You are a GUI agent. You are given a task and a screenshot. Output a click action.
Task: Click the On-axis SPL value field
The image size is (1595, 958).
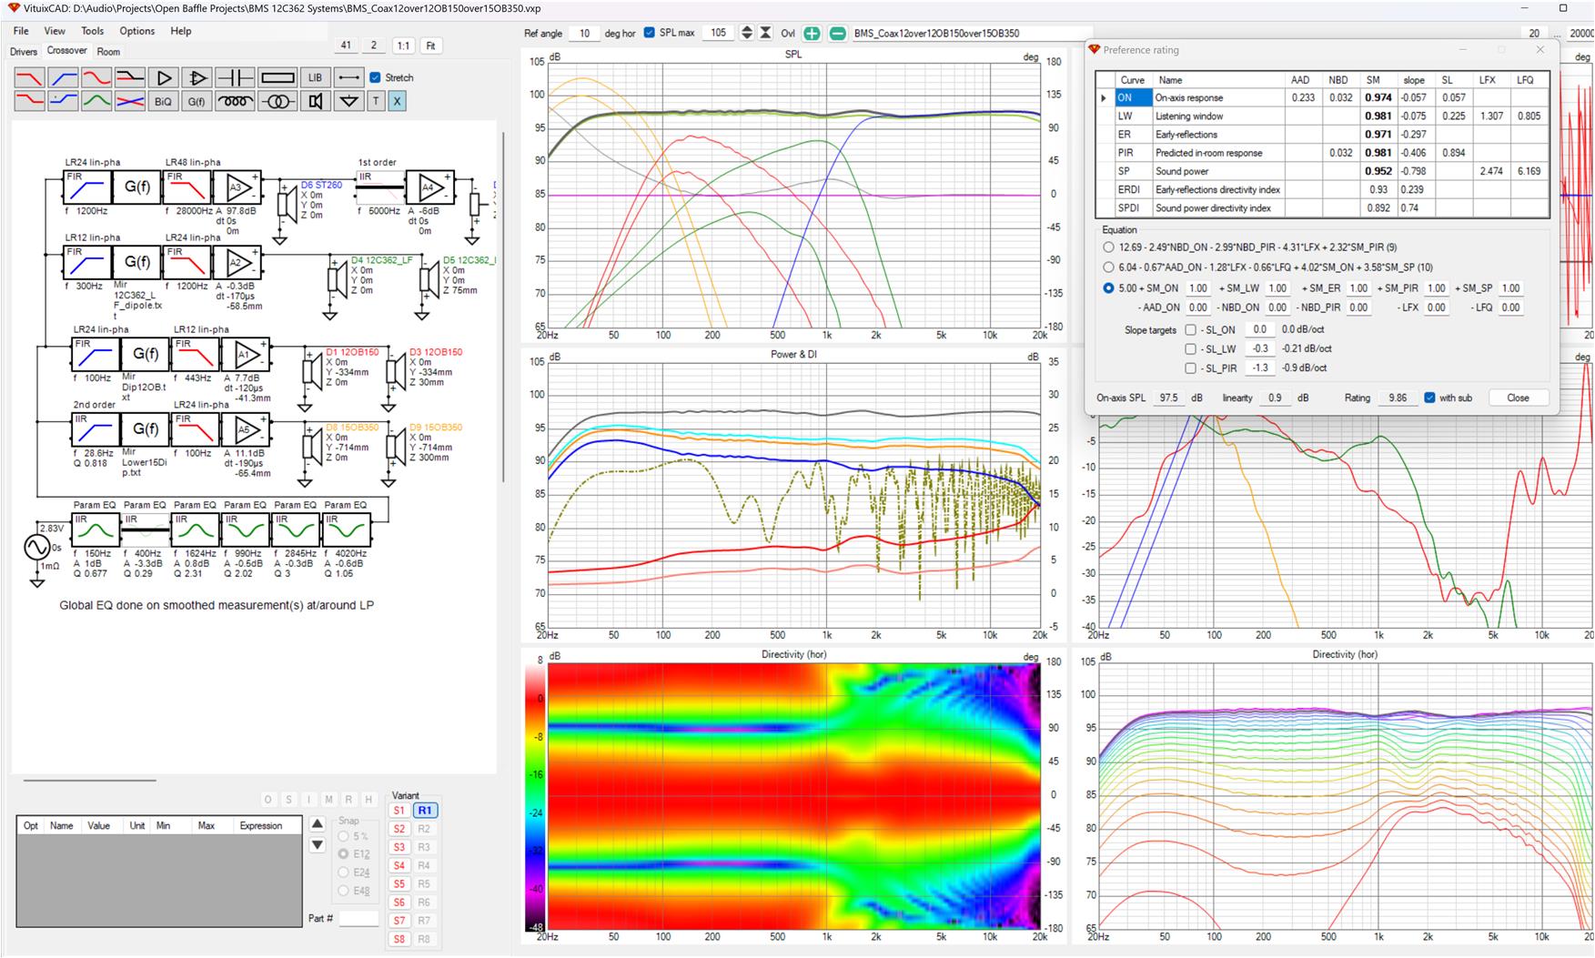(x=1168, y=398)
